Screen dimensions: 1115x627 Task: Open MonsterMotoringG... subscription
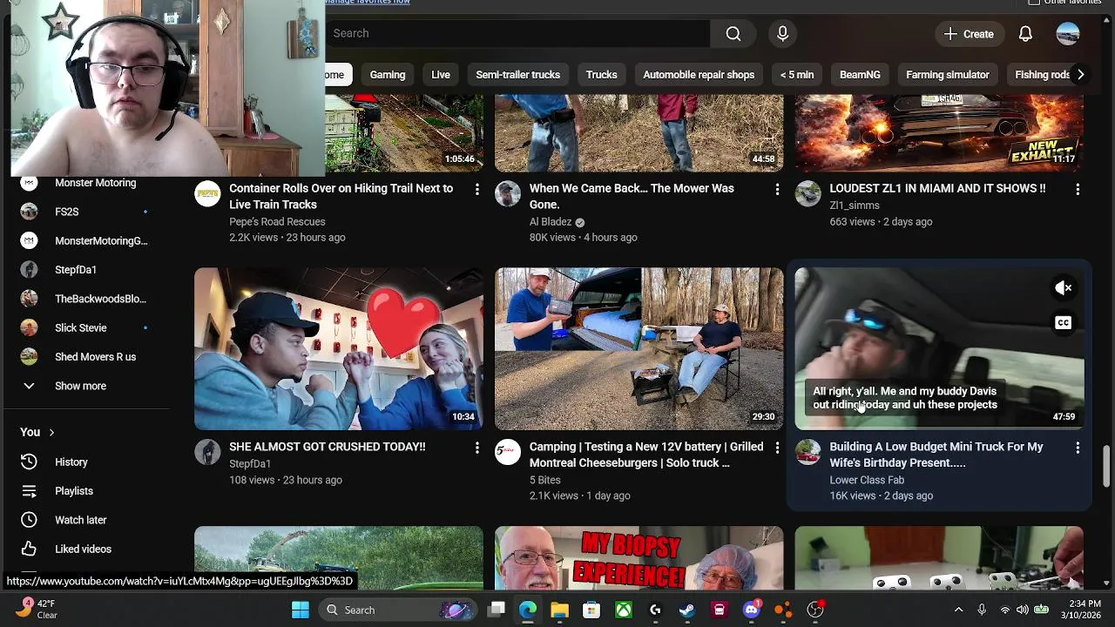point(85,241)
